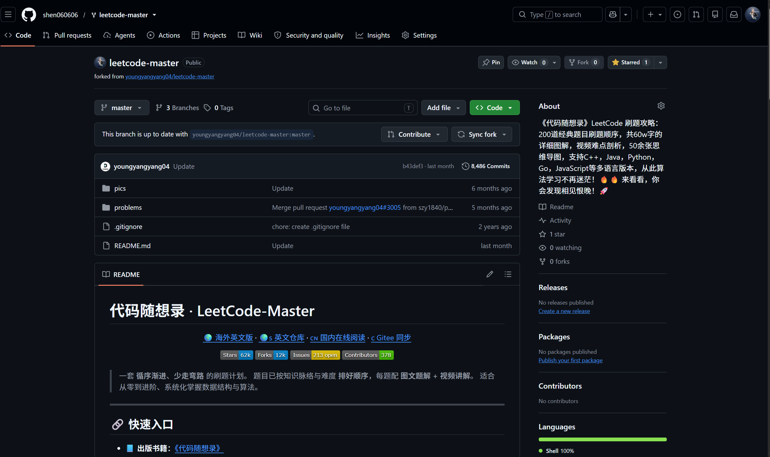The height and width of the screenshot is (457, 770).
Task: Follow the youngyangyang04/leetcode-master fork link
Action: 170,77
